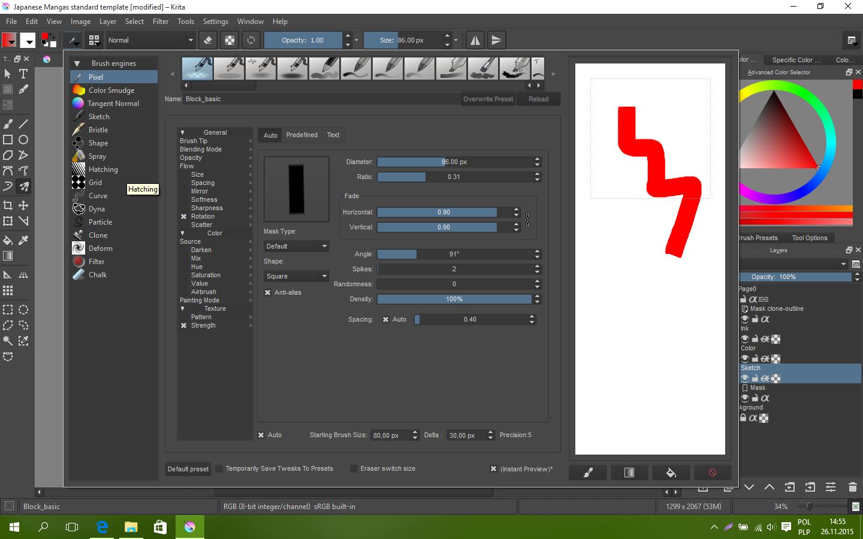Toggle the Auto spacing checkbox

click(x=385, y=319)
